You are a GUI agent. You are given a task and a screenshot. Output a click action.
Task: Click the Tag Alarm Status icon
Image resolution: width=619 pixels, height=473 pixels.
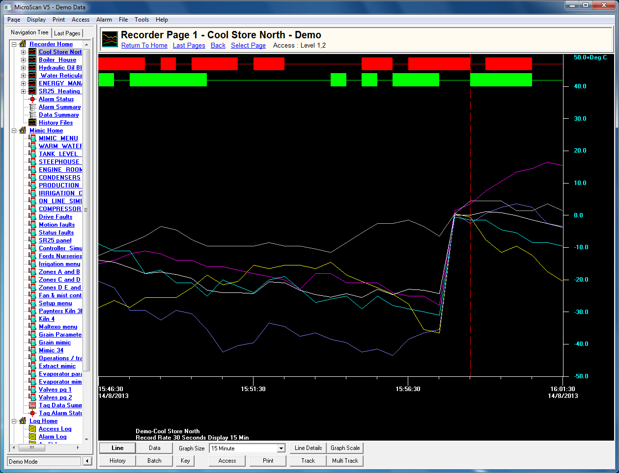32,413
